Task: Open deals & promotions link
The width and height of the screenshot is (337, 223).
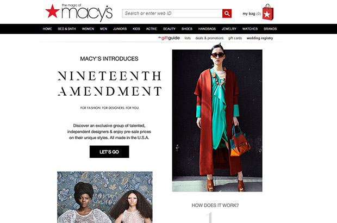Action: coord(209,38)
